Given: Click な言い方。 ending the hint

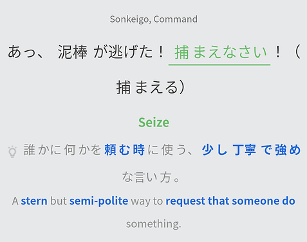Looking at the screenshot, I should [151, 177].
